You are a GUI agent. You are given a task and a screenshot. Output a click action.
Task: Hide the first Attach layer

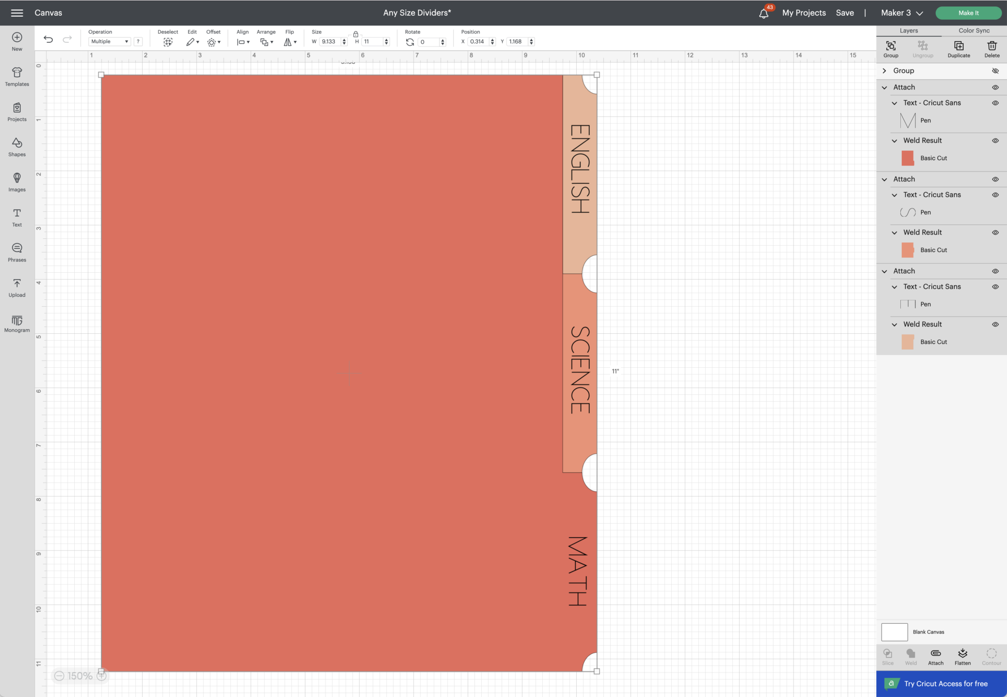(x=996, y=87)
